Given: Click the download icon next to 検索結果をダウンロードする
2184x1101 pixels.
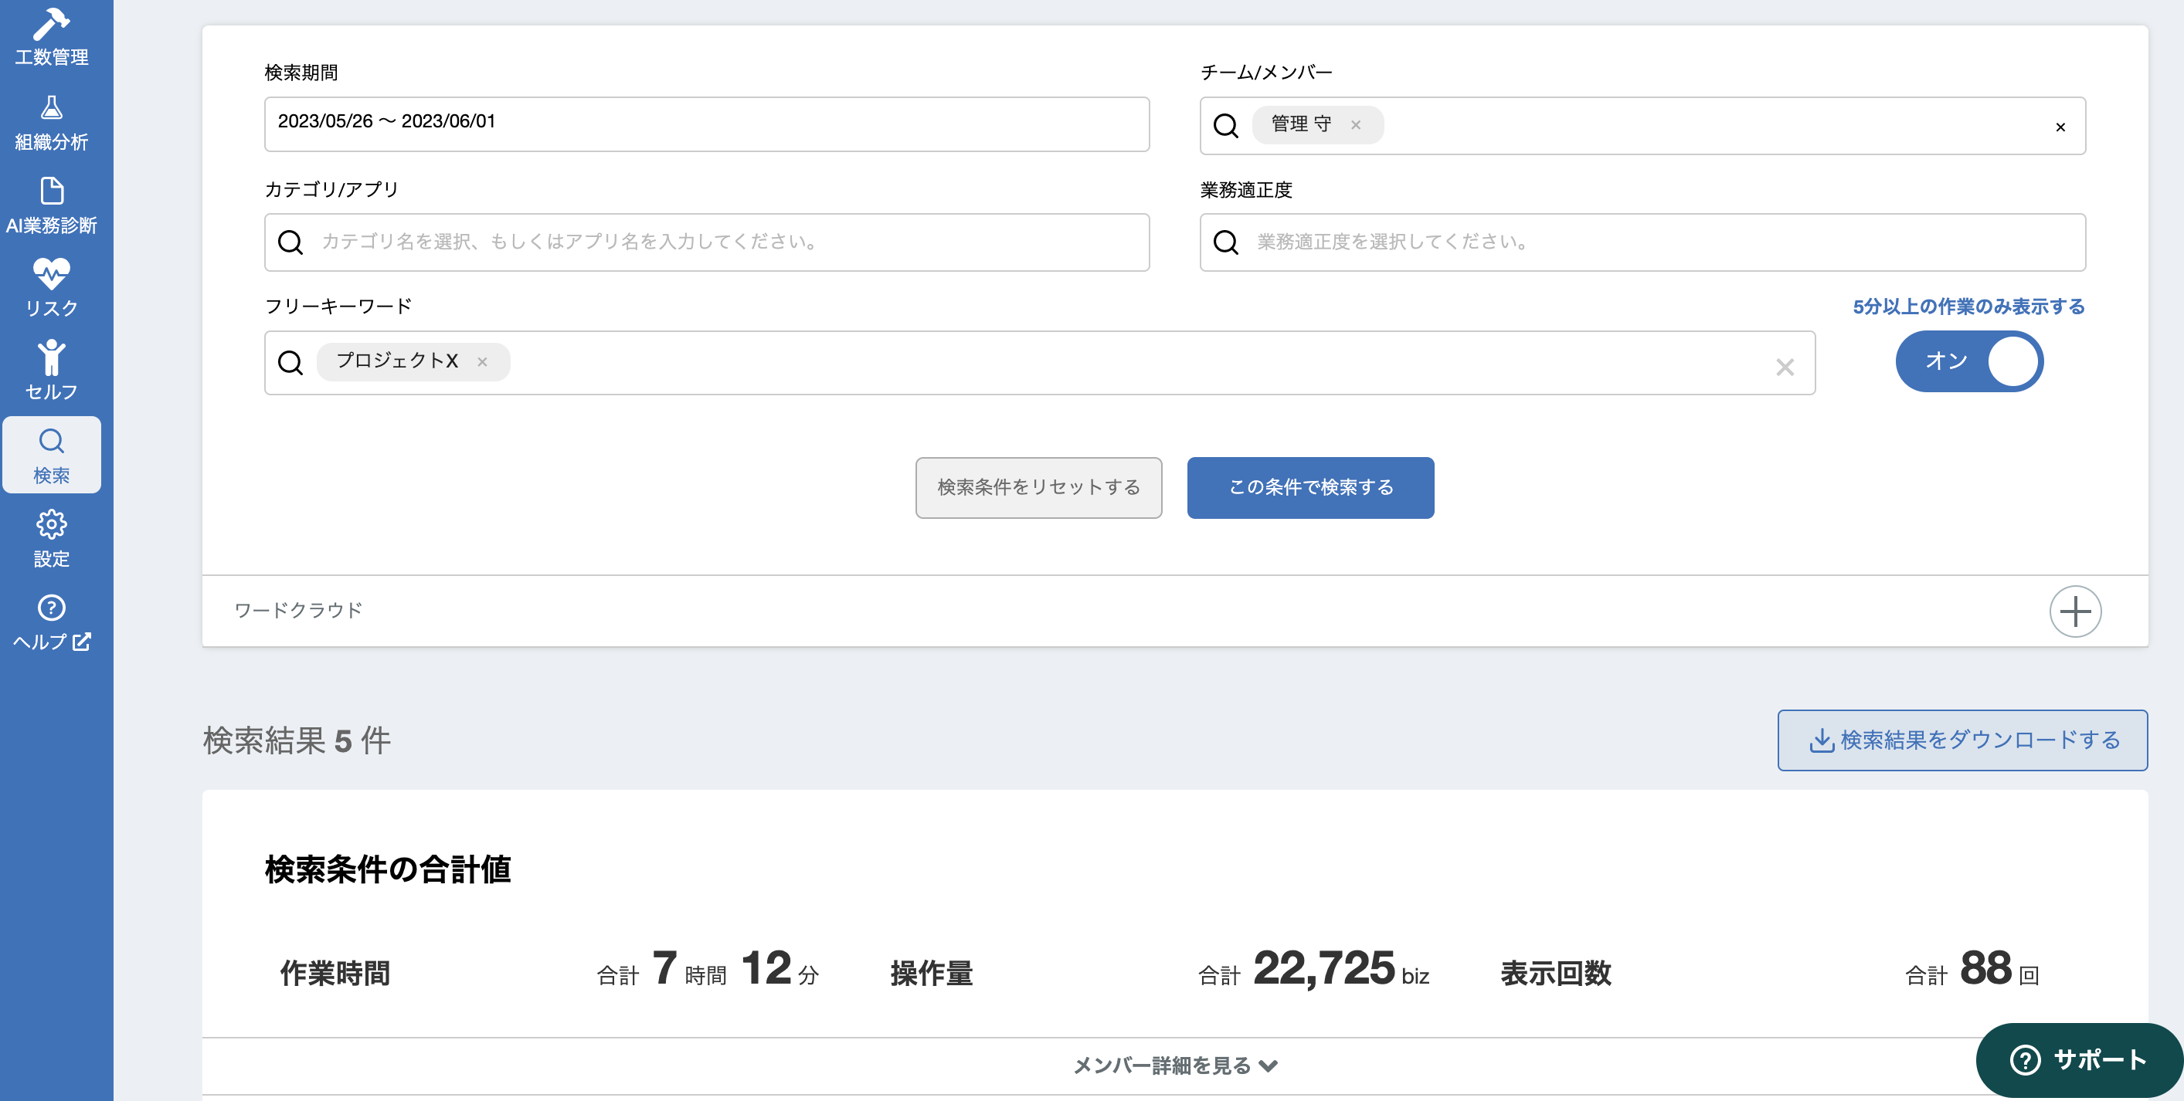Looking at the screenshot, I should point(1821,739).
